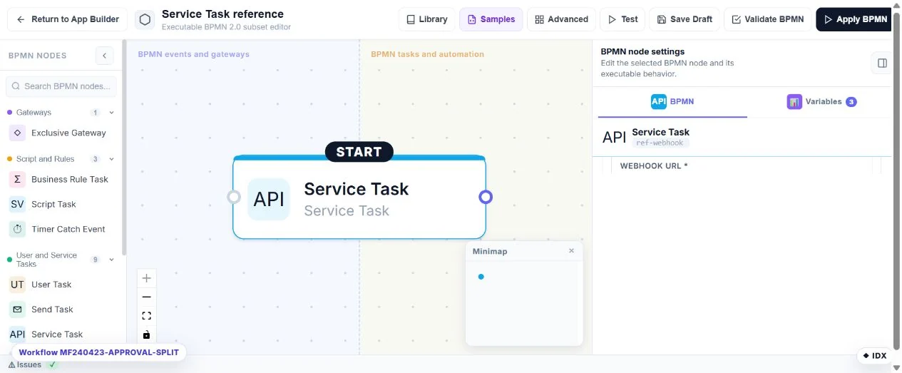Click the hexagon workflow icon beside title
902x373 pixels.
pyautogui.click(x=145, y=20)
